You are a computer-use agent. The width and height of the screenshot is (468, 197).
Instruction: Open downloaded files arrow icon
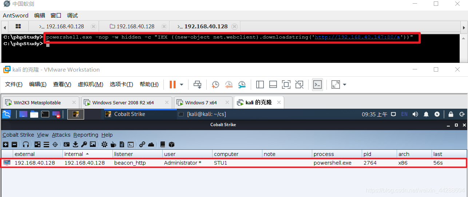click(75, 144)
